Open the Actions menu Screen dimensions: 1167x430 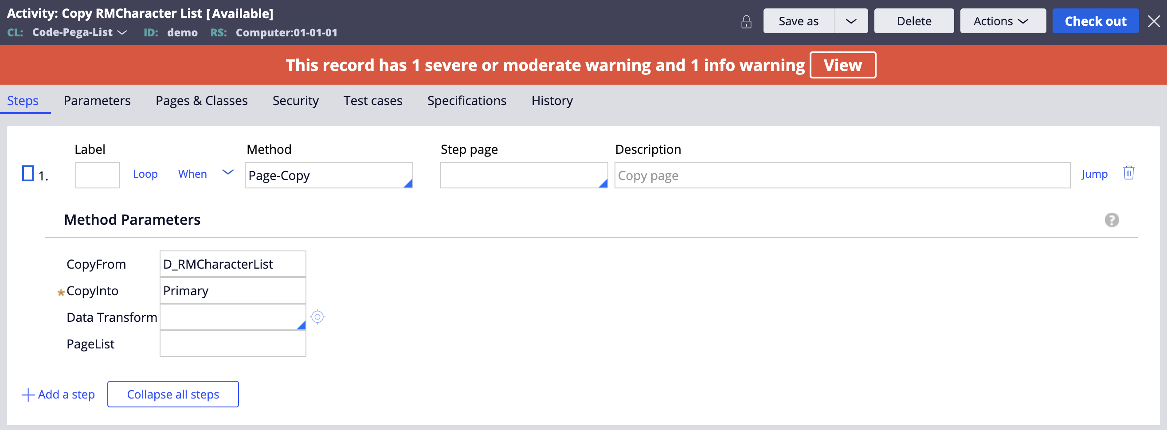[1002, 21]
